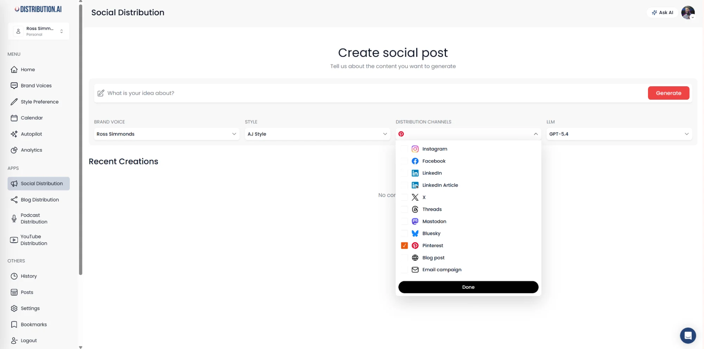Click the Done button in channel list
The height and width of the screenshot is (349, 704).
tap(468, 287)
